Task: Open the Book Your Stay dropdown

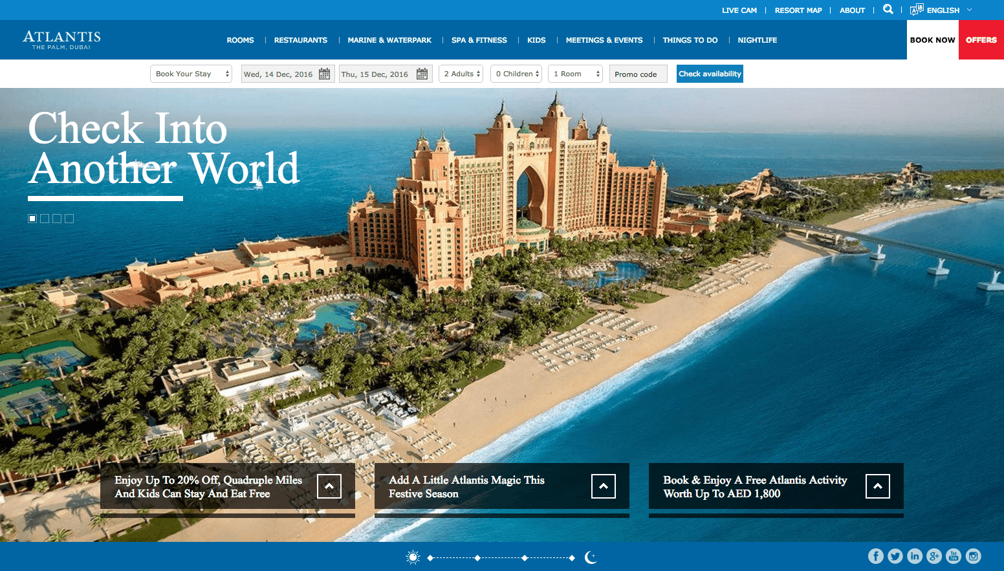Action: pyautogui.click(x=190, y=73)
